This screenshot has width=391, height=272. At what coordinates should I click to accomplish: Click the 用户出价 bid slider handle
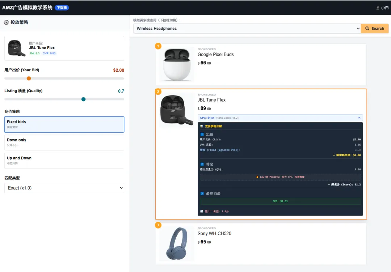tap(29, 78)
